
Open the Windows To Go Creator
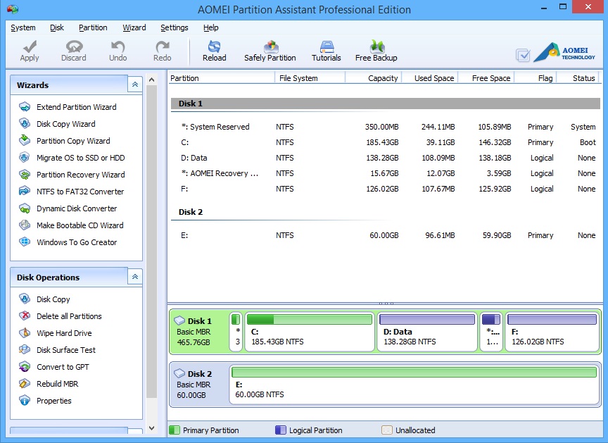(77, 242)
